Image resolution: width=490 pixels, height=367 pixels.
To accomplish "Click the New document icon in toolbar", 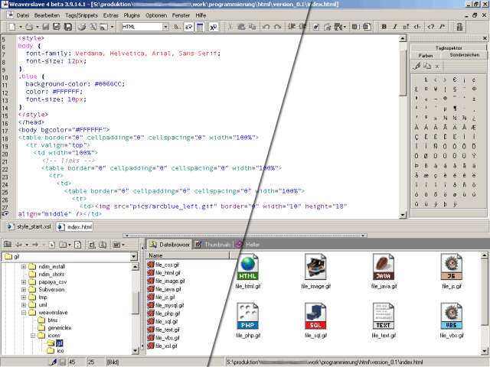I will [x=12, y=27].
